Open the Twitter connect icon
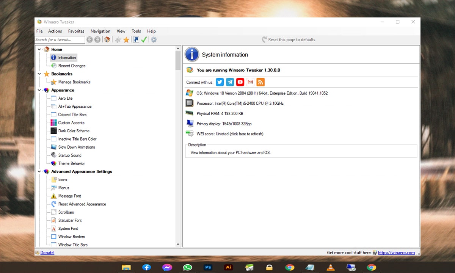This screenshot has width=455, height=273. (x=220, y=82)
